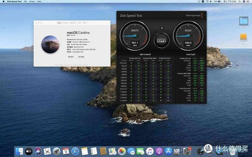Screen dimensions: 252x157
Task: Open the brown Contacts book in dock
Action: [103, 151]
